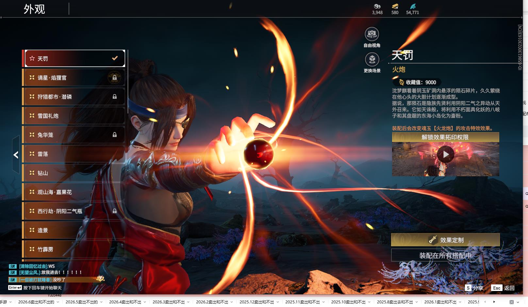Screen dimensions: 528x307
Task: Click chat channel icon beside 一但被打就睡着 message
Action: point(13,280)
